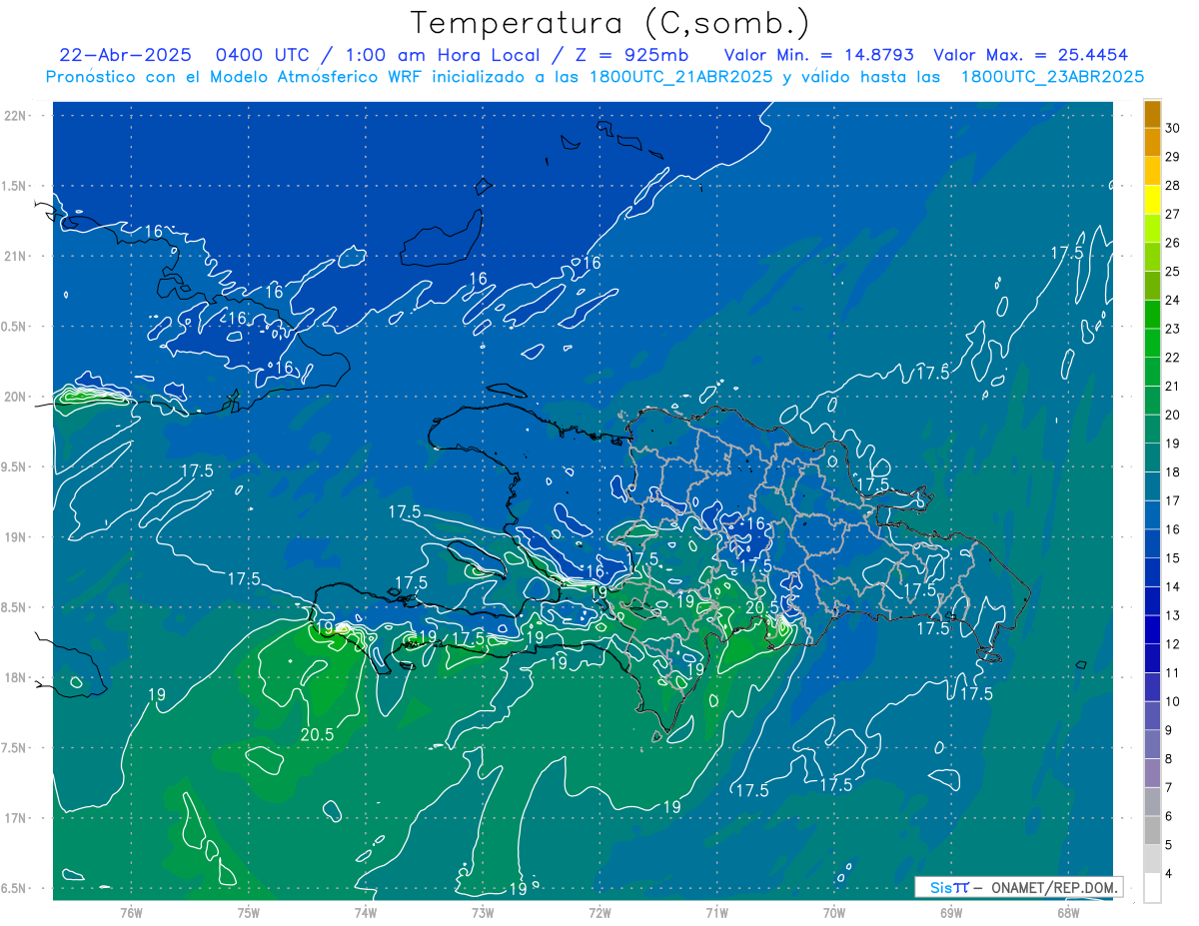Click the 18N latitude axis label
The height and width of the screenshot is (926, 1199).
(x=16, y=677)
